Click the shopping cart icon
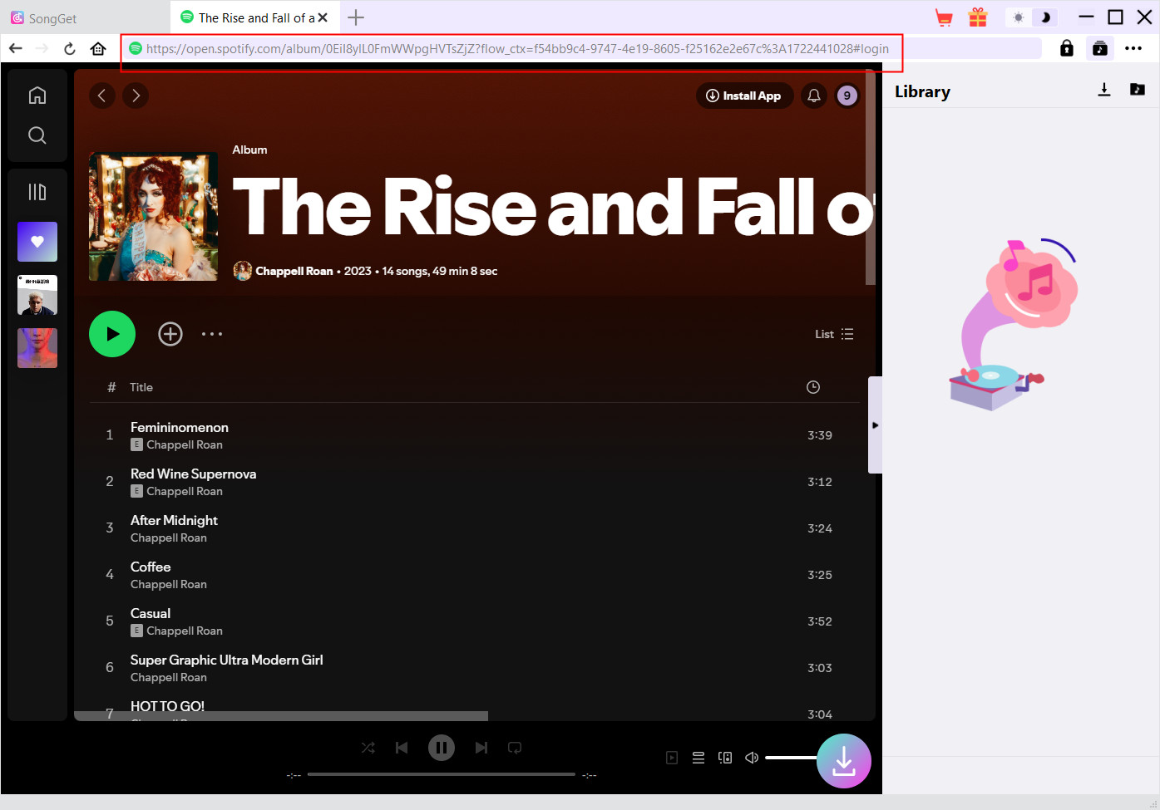 click(944, 17)
